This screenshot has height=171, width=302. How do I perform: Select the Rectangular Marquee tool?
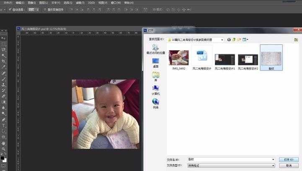[x=3, y=44]
